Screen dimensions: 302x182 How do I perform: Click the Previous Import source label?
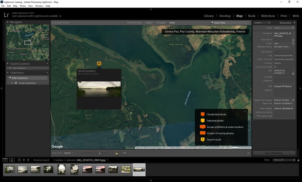pyautogui.click(x=41, y=160)
